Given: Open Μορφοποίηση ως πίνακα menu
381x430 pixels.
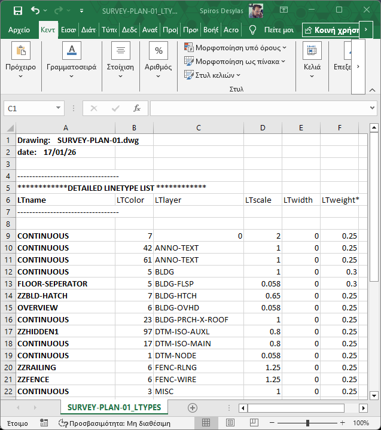Looking at the screenshot, I should [x=235, y=62].
